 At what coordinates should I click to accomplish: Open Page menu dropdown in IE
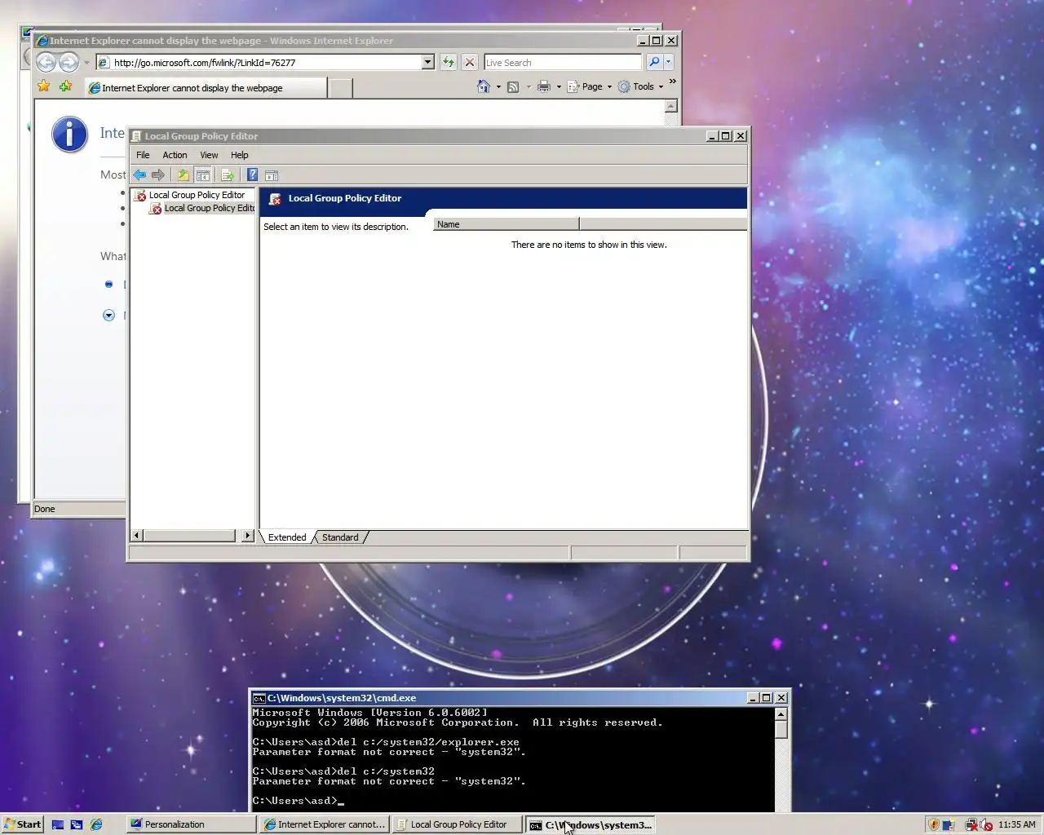pos(590,86)
